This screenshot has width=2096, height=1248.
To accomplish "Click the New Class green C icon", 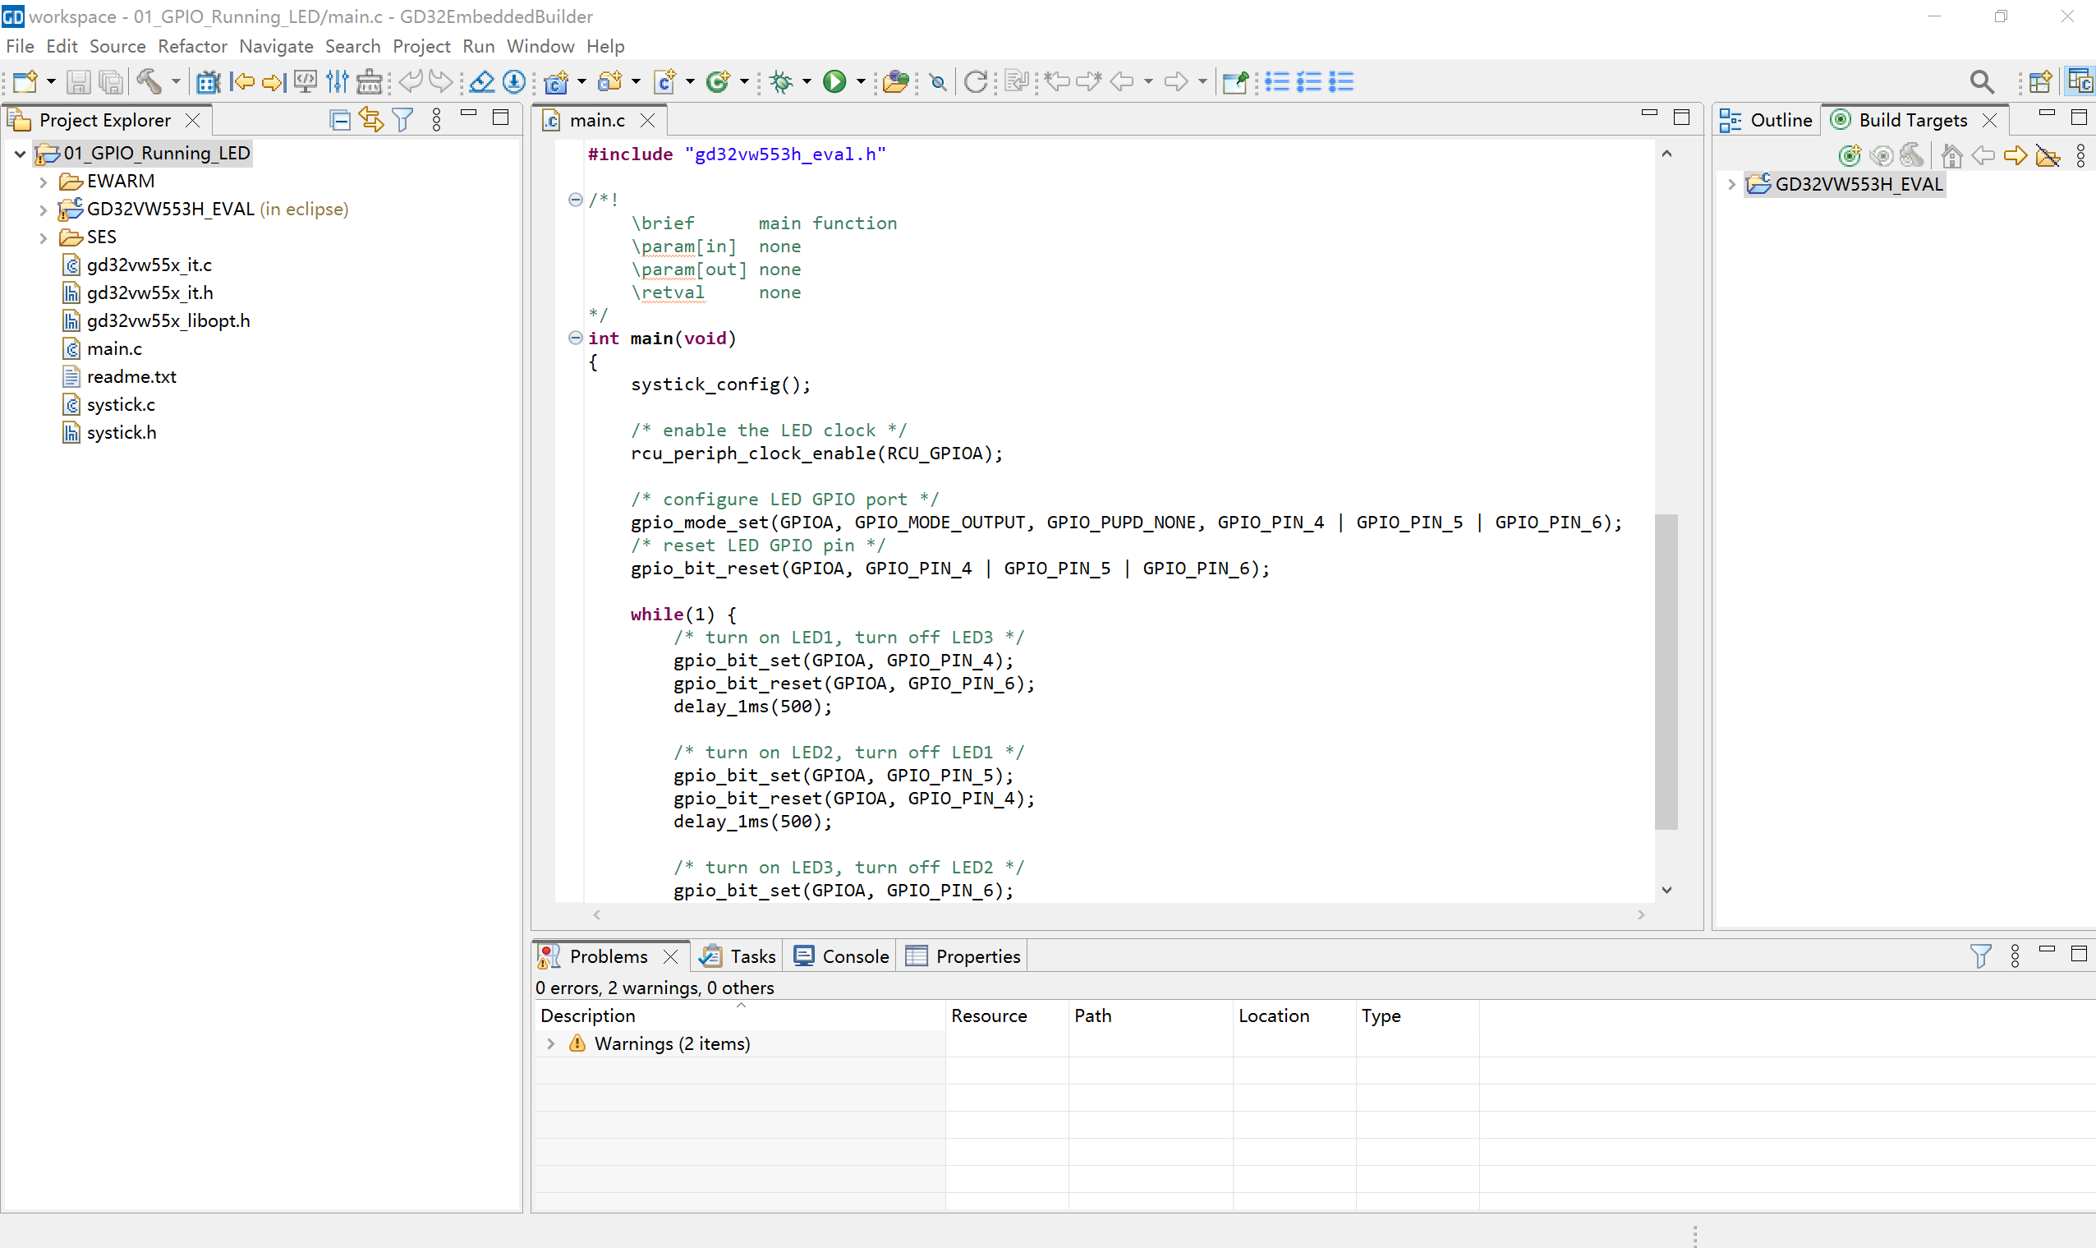I will (718, 81).
